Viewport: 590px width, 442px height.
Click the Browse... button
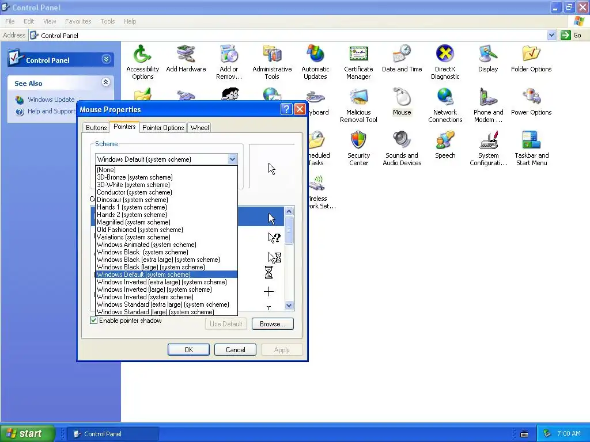click(273, 324)
